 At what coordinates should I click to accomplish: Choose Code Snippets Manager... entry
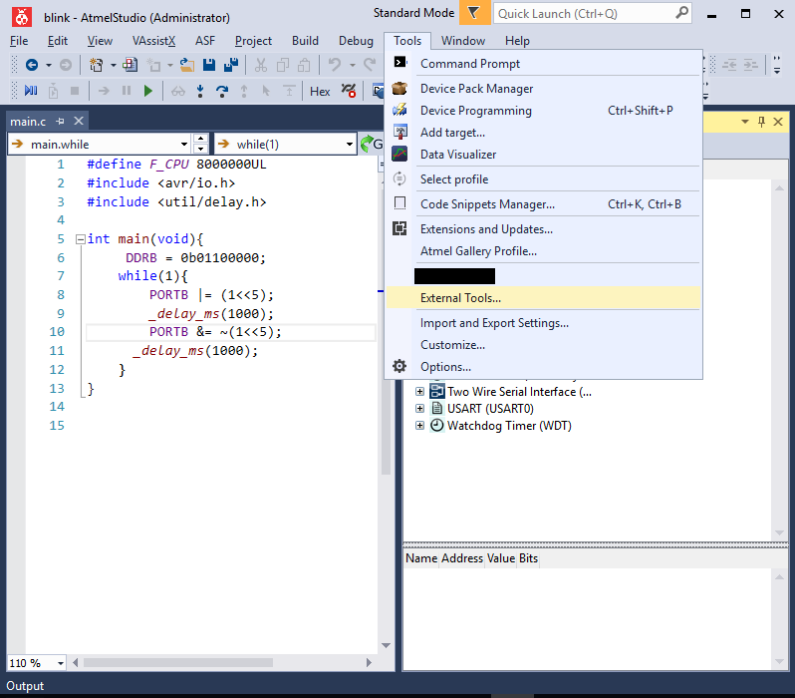tap(543, 204)
